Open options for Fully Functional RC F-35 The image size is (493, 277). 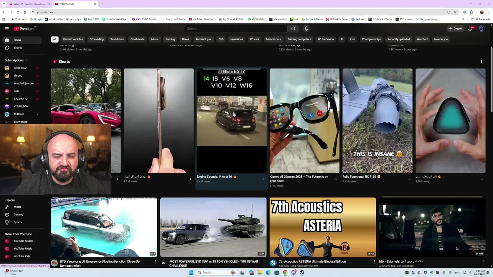[x=409, y=178]
